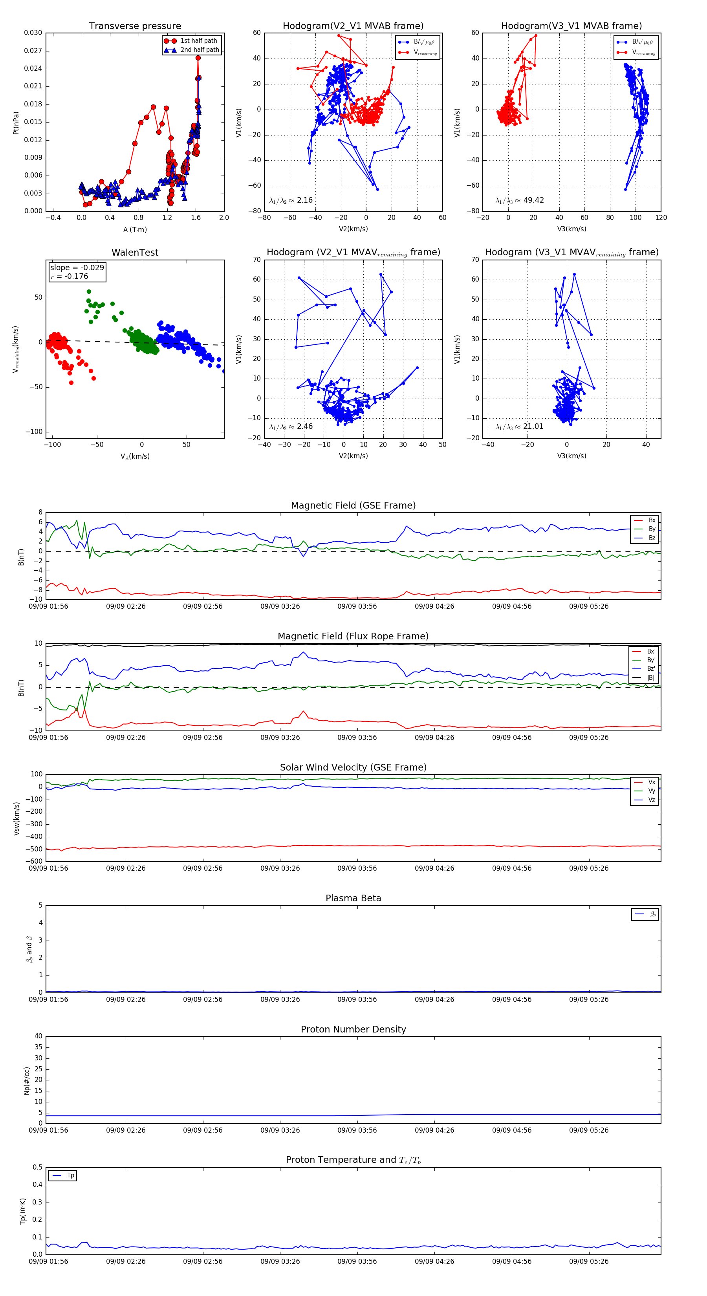Click the 'V_A(km/s)' x-axis label of WalenTest

[x=135, y=456]
